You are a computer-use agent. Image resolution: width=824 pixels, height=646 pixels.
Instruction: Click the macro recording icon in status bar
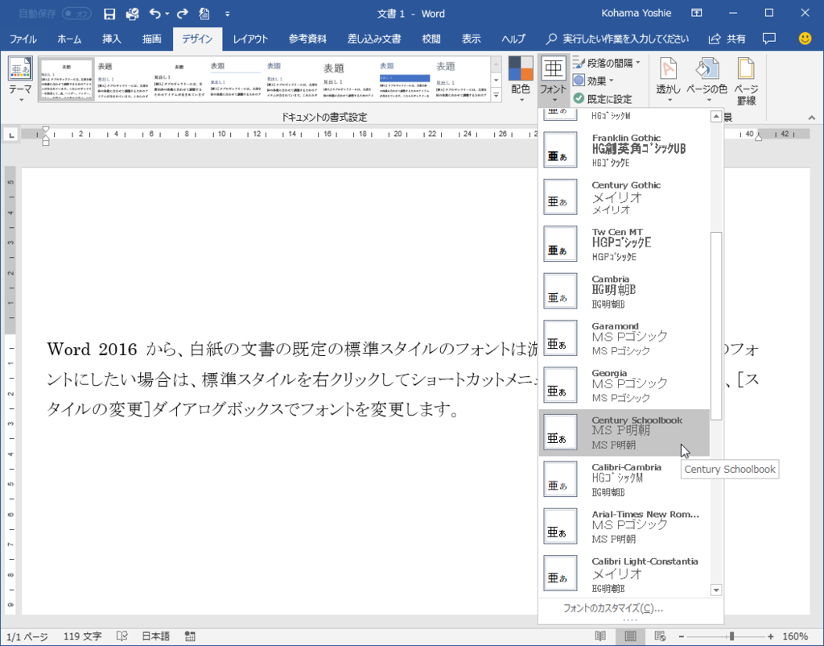click(190, 636)
